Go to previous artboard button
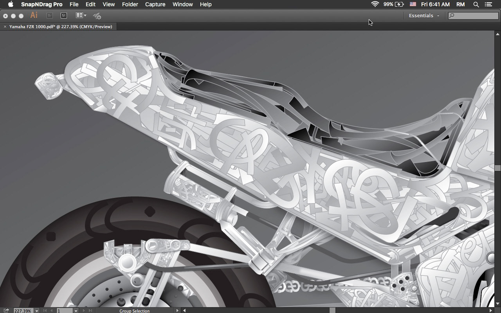The width and height of the screenshot is (501, 313). (x=51, y=311)
